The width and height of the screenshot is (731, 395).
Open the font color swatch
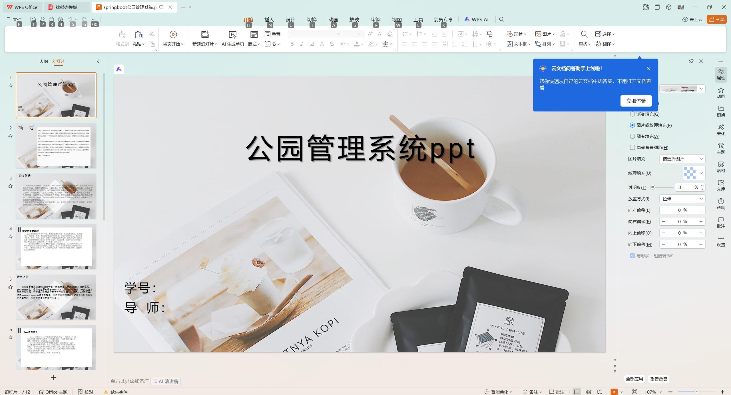pyautogui.click(x=357, y=44)
